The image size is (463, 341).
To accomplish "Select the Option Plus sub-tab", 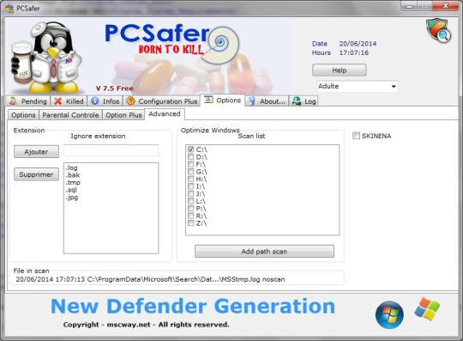I will (x=123, y=115).
